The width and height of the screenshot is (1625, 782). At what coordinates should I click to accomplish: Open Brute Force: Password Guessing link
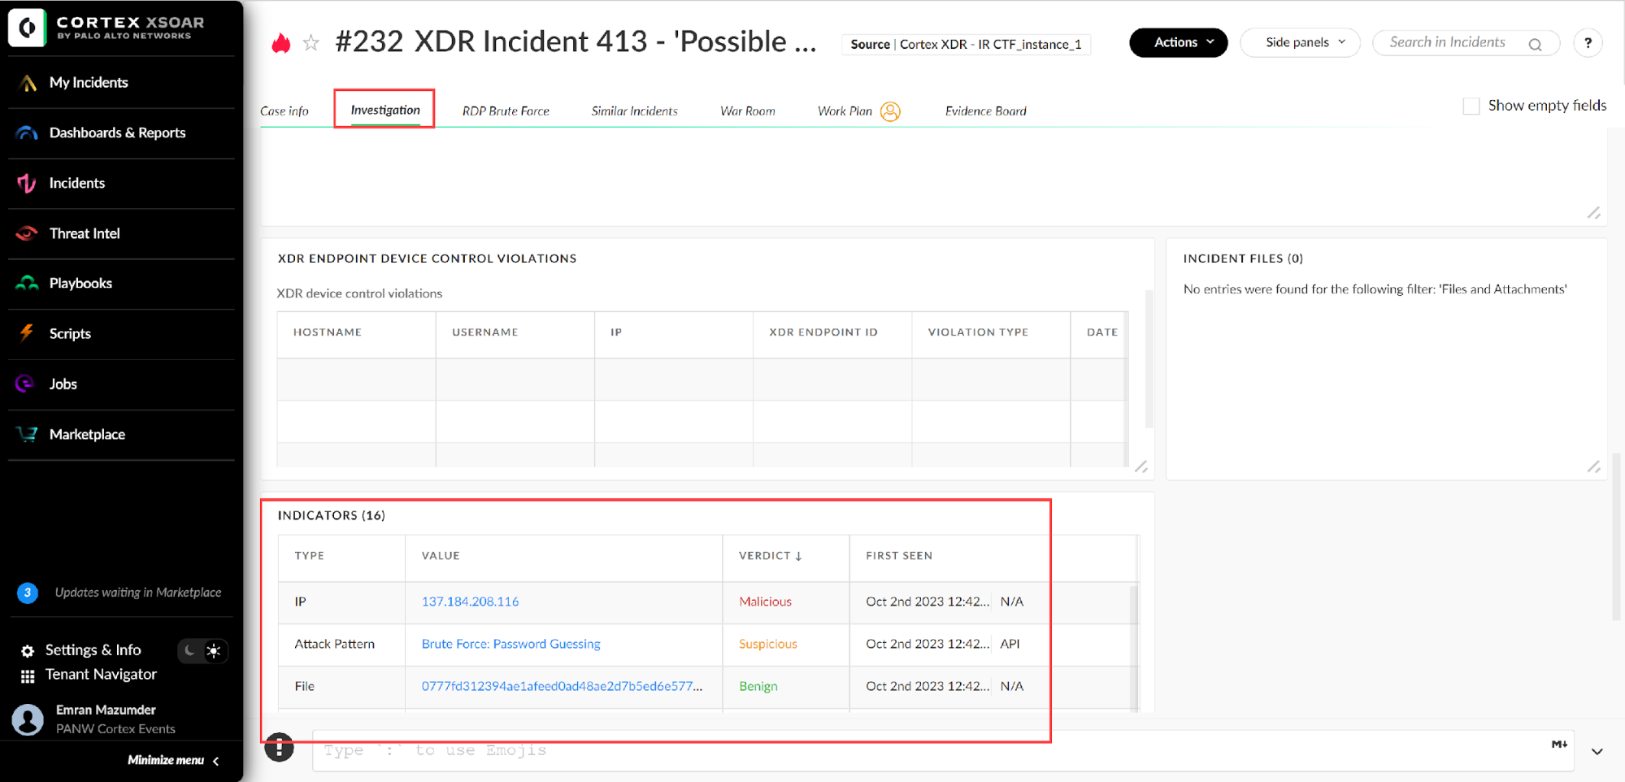pos(511,644)
